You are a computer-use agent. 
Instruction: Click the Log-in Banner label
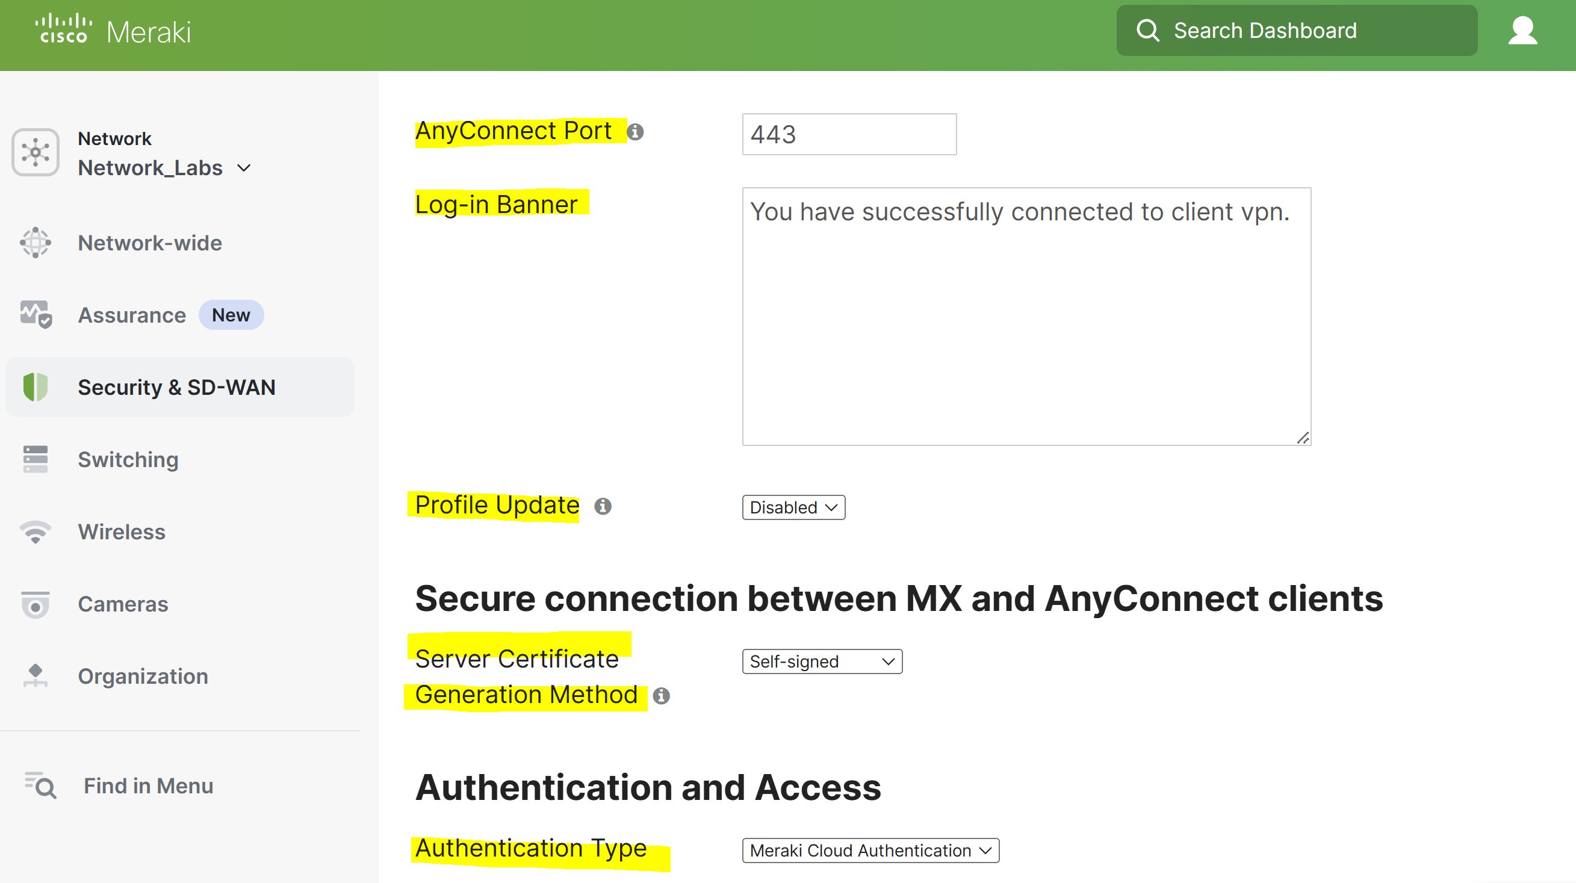pos(496,205)
